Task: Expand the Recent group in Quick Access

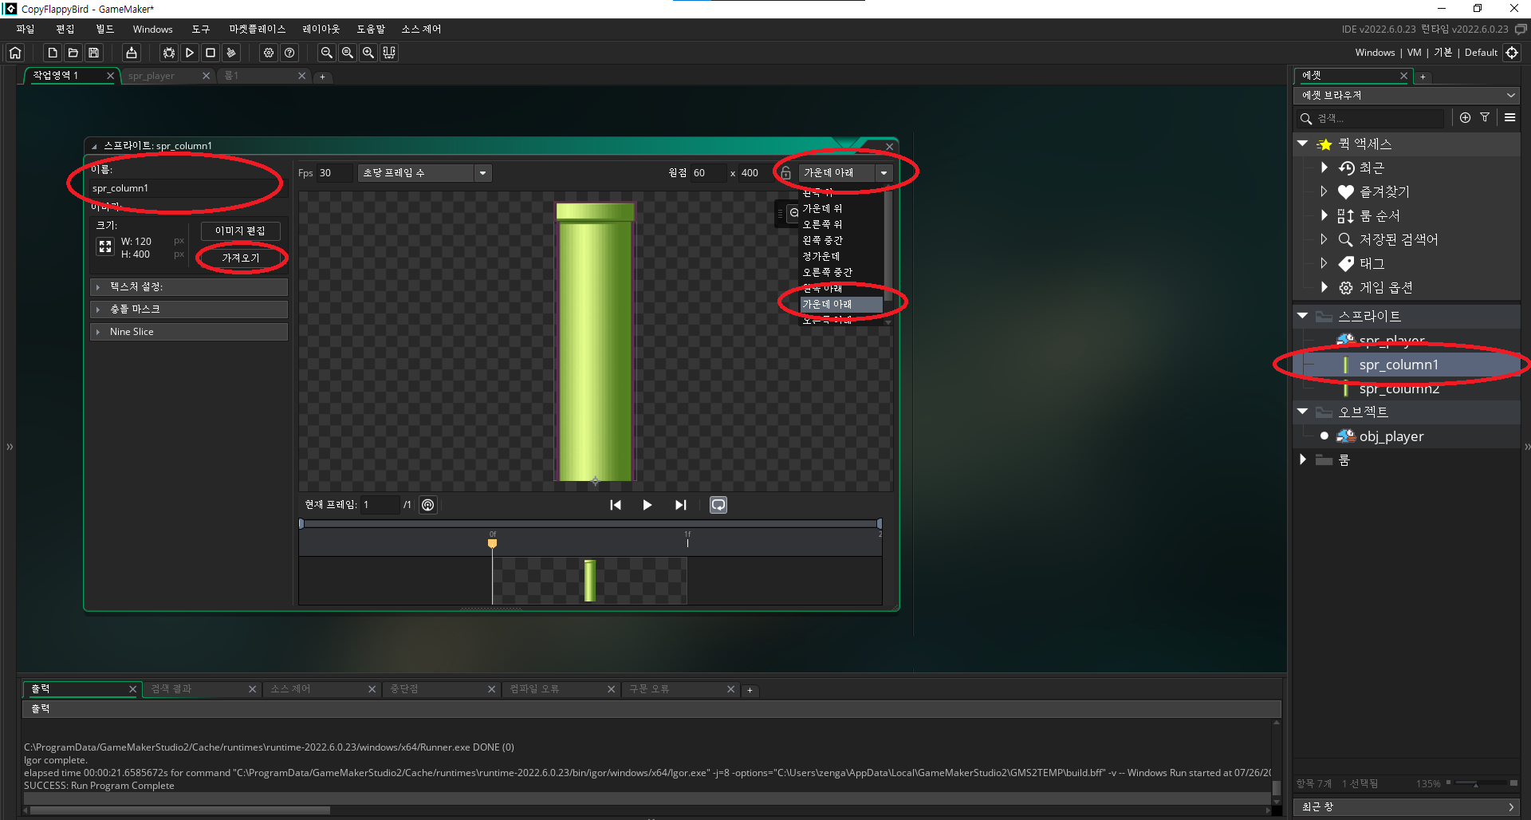Action: tap(1324, 168)
